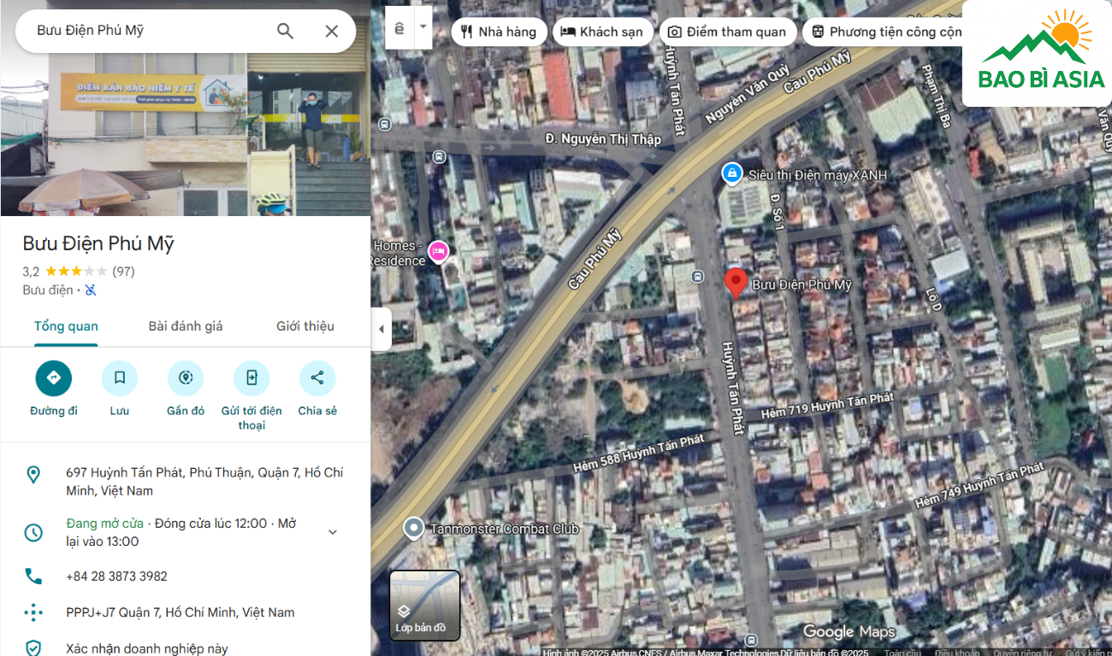Share location using the Chia sẻ icon
Viewport: 1112px width, 656px height.
coord(317,378)
